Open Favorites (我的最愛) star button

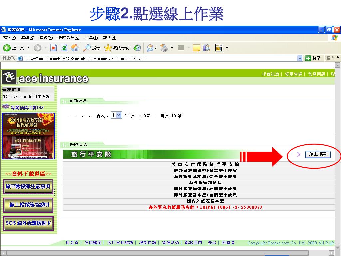pos(117,48)
